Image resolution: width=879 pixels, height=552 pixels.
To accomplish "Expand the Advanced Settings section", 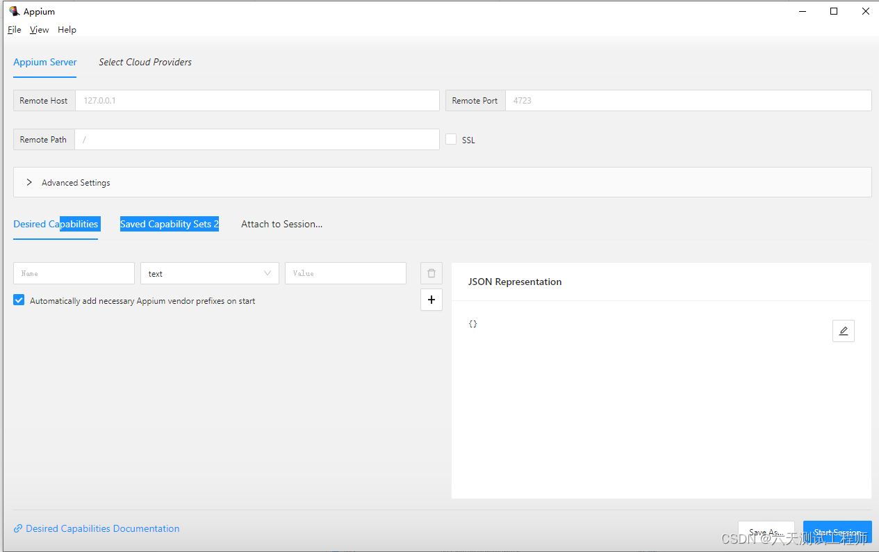I will [x=442, y=182].
